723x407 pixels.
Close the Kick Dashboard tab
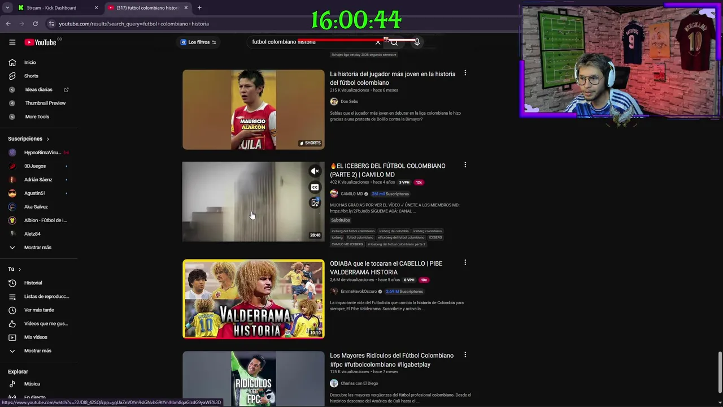click(96, 8)
